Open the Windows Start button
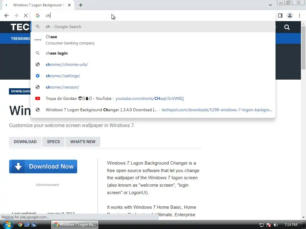The image size is (306, 229). coord(7,225)
